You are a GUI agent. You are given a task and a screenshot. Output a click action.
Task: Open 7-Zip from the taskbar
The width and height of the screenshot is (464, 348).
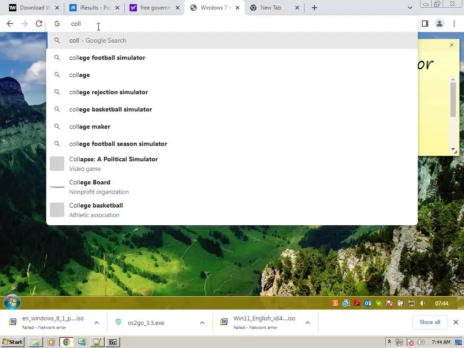(x=113, y=343)
